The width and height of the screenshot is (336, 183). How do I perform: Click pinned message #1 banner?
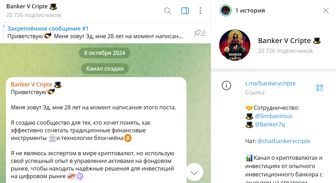[x=95, y=33]
